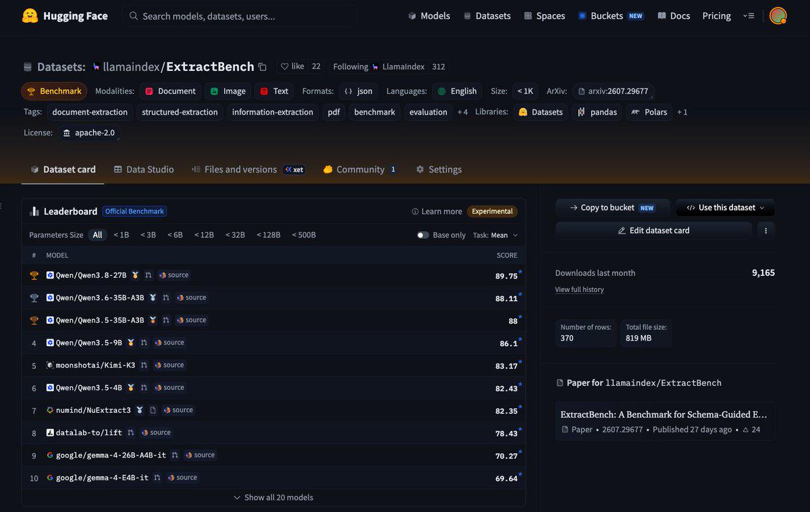
Task: Expand the + 1 more libraries
Action: point(682,112)
